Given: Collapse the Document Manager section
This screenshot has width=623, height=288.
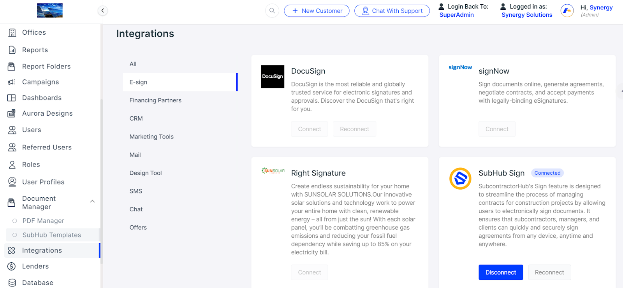Looking at the screenshot, I should [x=92, y=202].
